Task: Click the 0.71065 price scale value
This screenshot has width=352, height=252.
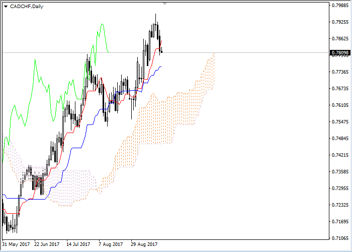Action: (340, 238)
